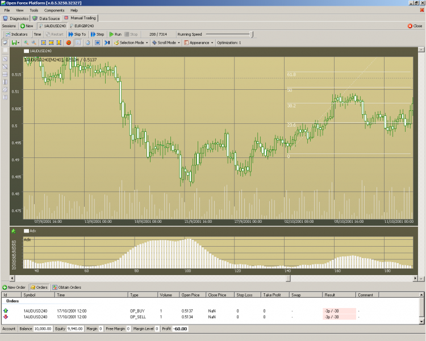Close the current session with Close button

point(415,26)
